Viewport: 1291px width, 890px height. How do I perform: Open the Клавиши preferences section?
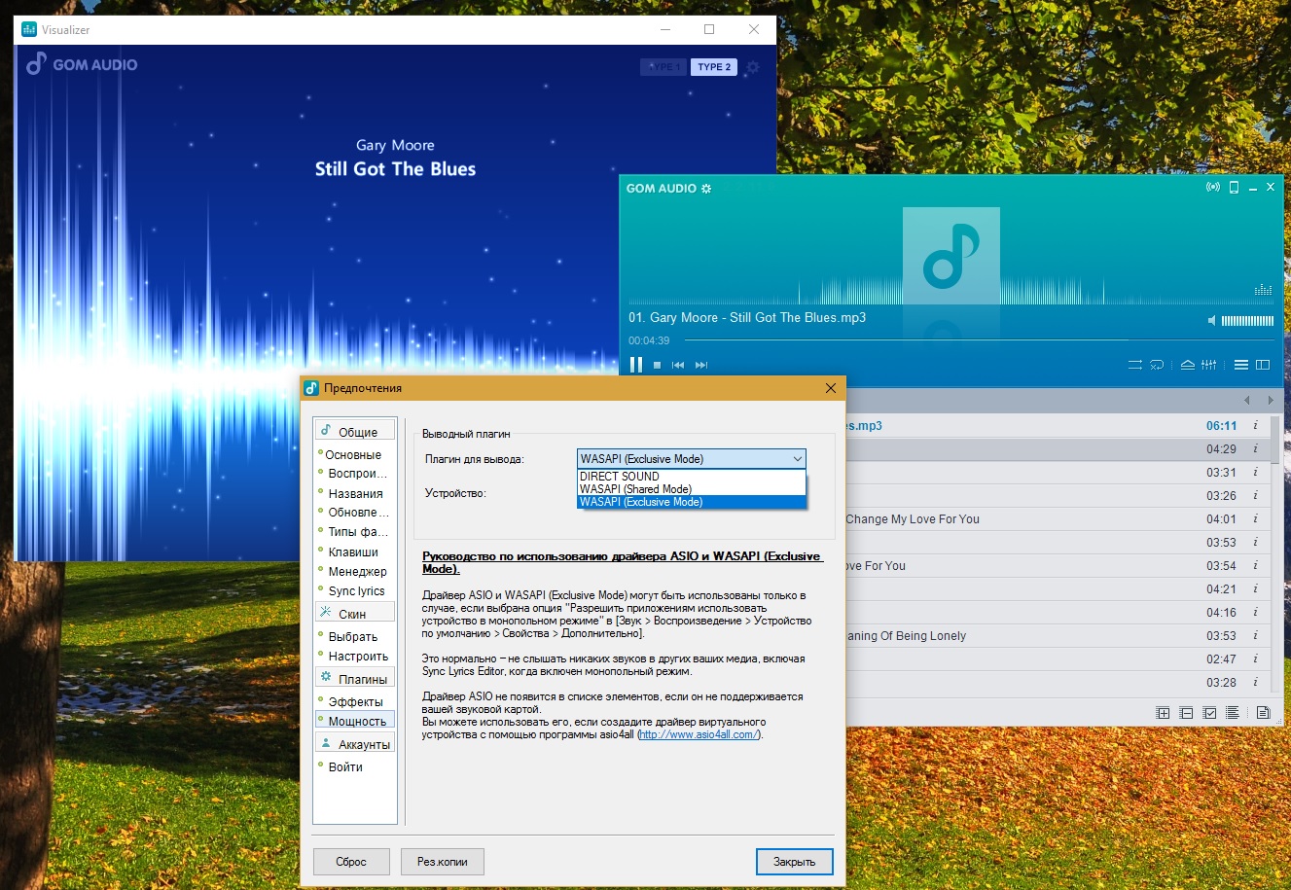pyautogui.click(x=353, y=552)
